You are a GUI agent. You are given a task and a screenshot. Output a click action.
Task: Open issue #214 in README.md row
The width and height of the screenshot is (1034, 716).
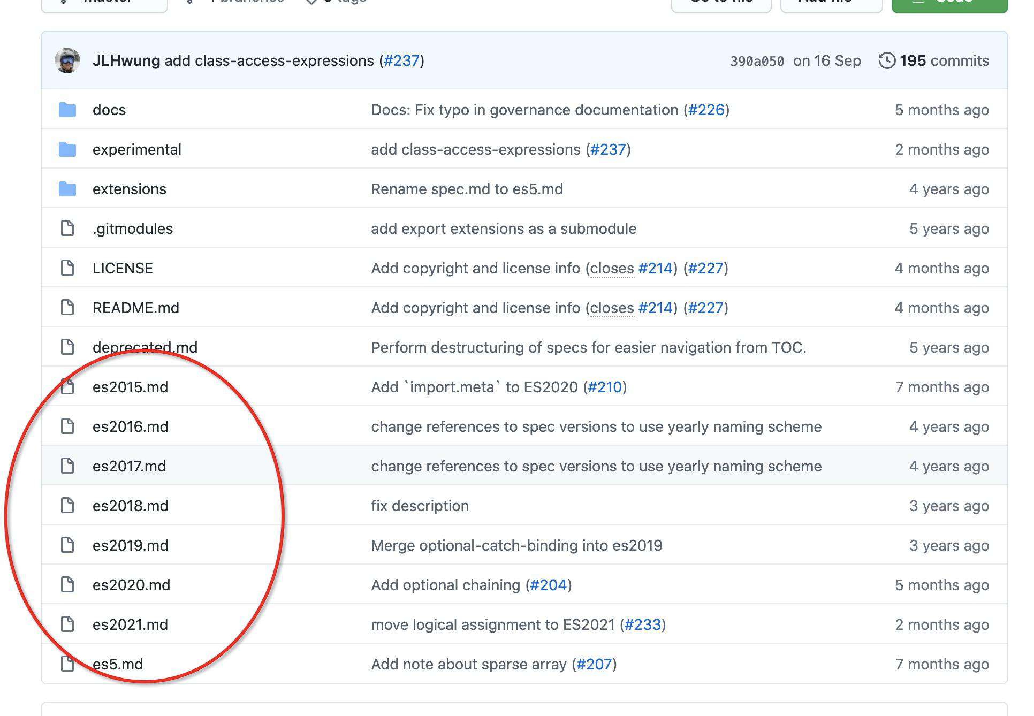point(656,308)
